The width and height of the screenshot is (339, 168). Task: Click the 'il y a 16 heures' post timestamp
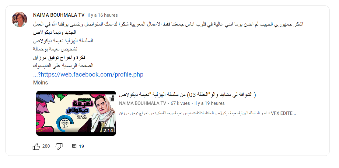pyautogui.click(x=103, y=15)
